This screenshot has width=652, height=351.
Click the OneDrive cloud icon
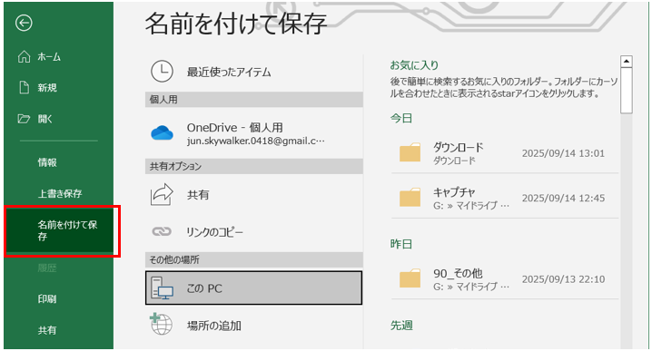pyautogui.click(x=162, y=133)
